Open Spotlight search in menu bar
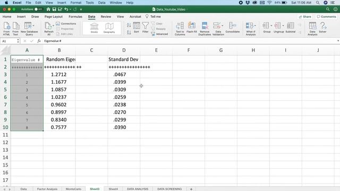The image size is (340, 191). [x=318, y=3]
